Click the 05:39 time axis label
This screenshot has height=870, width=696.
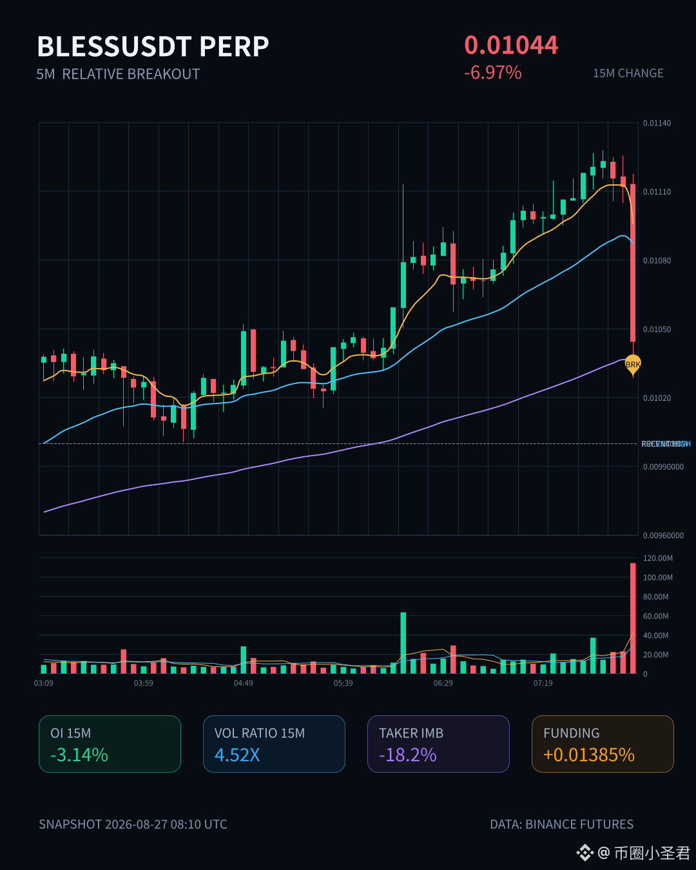pyautogui.click(x=343, y=683)
